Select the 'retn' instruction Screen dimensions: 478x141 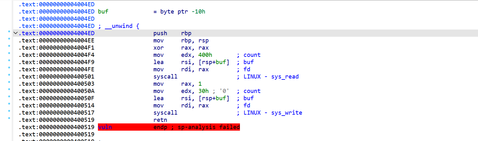coord(160,120)
